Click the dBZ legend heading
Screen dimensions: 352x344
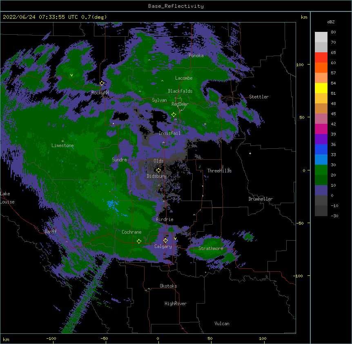[331, 22]
